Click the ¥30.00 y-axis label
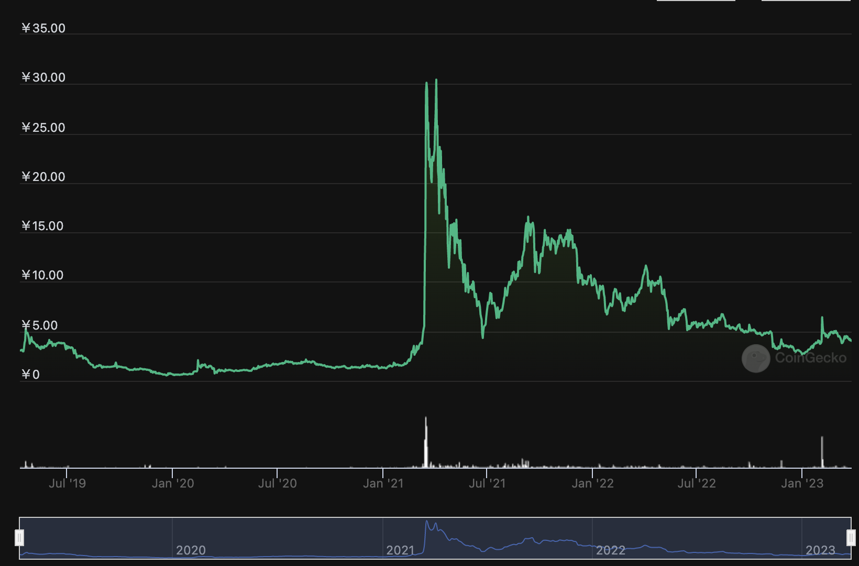 click(43, 77)
